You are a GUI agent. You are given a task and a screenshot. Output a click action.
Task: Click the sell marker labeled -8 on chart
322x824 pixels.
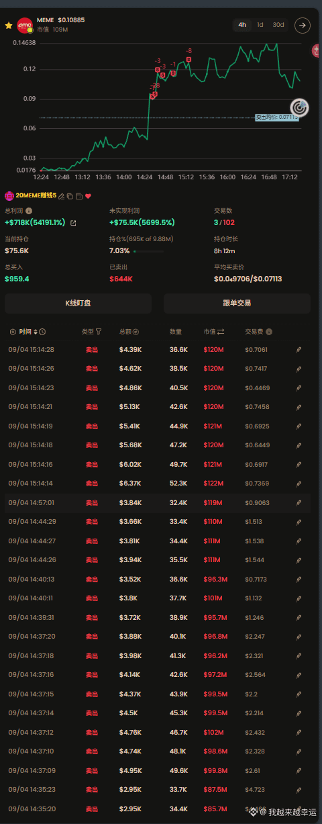click(189, 58)
